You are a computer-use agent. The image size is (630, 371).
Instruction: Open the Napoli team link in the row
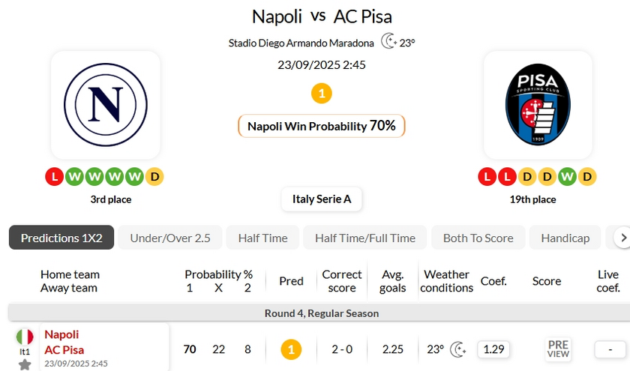(61, 334)
